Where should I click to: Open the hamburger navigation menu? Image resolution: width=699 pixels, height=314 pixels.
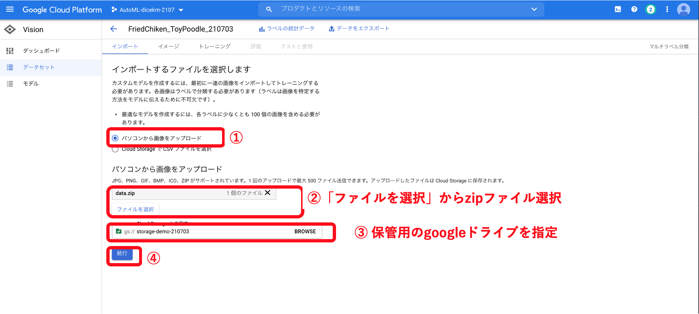coord(10,9)
